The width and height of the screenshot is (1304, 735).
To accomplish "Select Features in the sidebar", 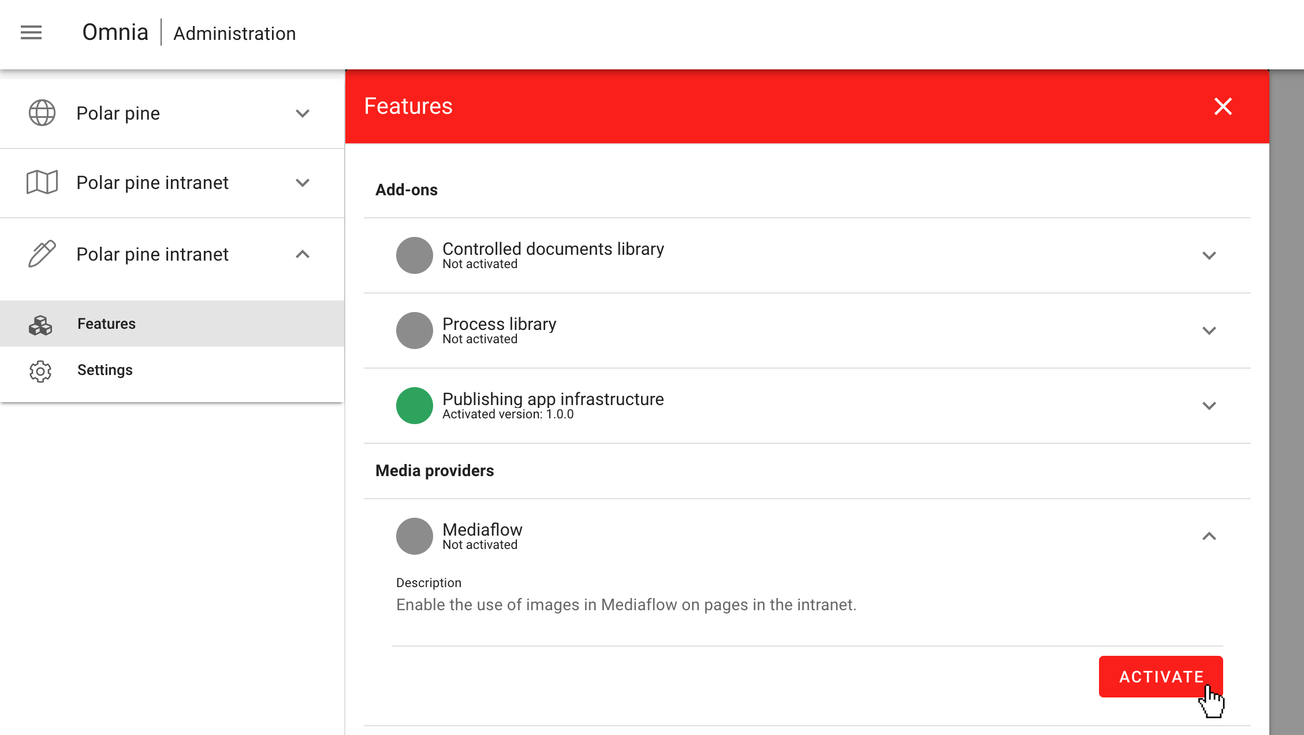I will pyautogui.click(x=172, y=324).
